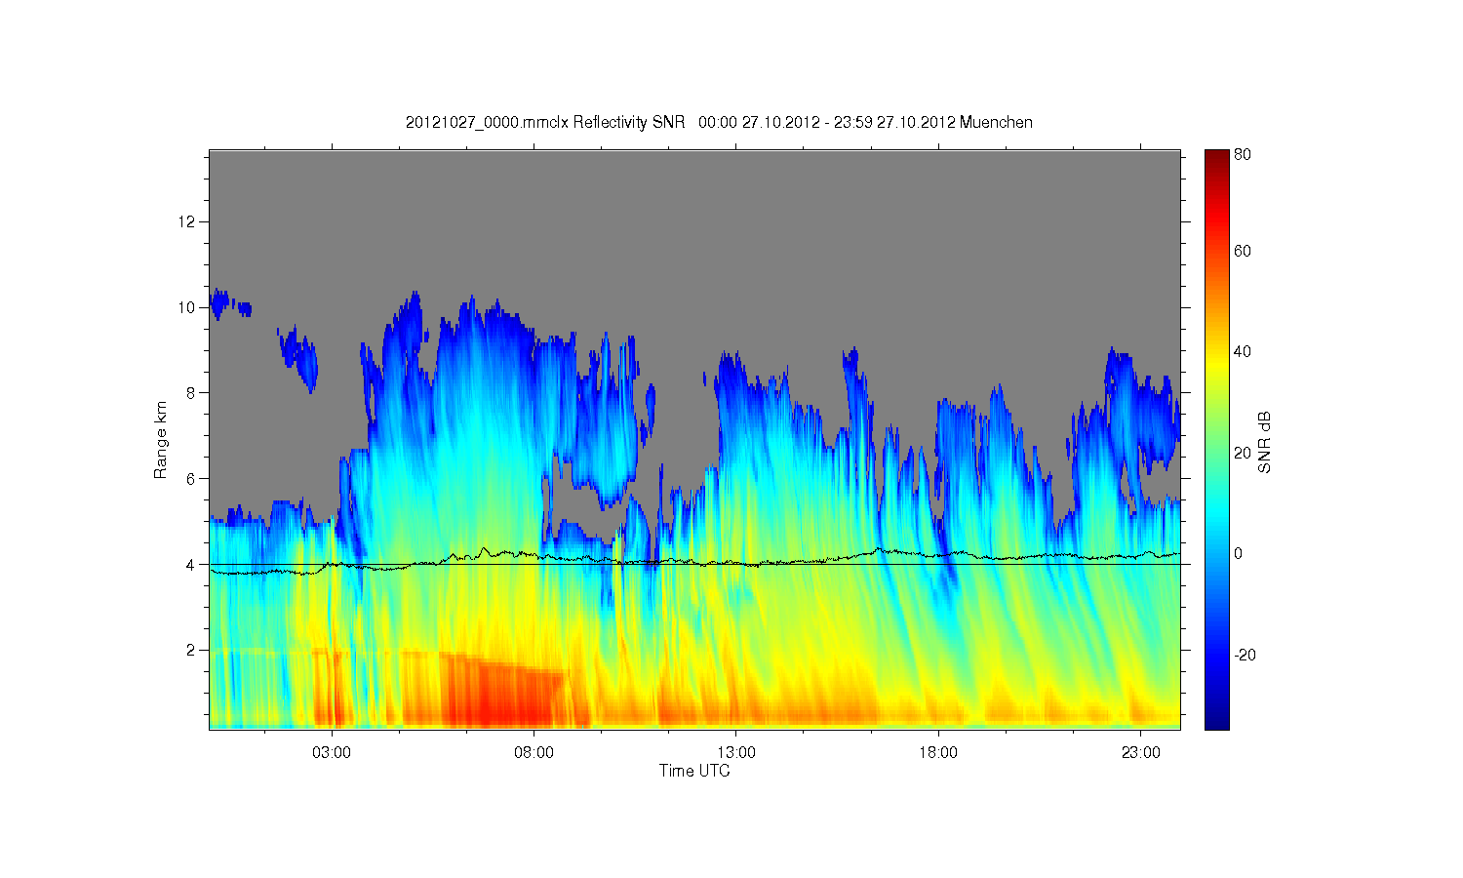Click the 13:00 time tick label

[x=736, y=753]
